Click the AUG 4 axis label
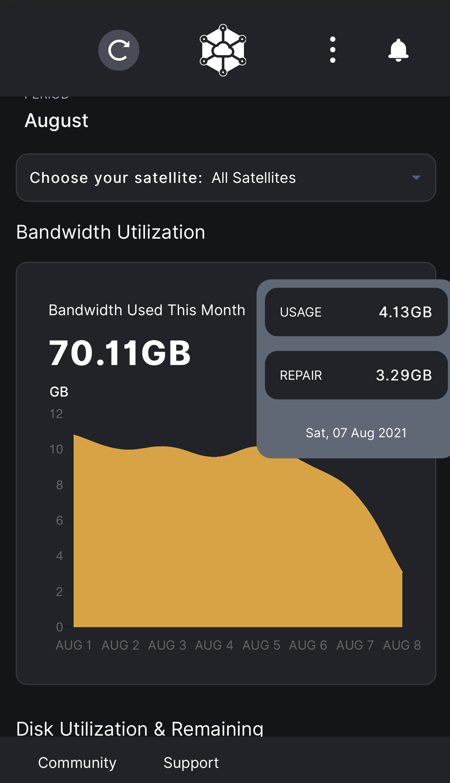Screen dimensions: 450x783 (214, 645)
